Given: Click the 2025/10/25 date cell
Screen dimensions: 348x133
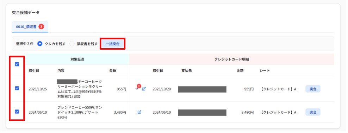Looking at the screenshot, I should [38, 89].
